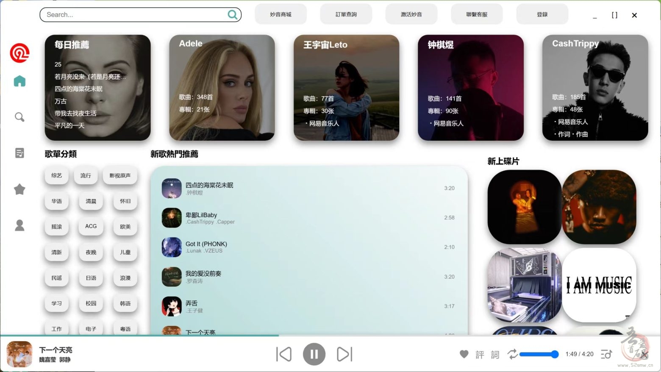This screenshot has height=372, width=661.
Task: Select the ACG playlist category
Action: click(x=91, y=227)
